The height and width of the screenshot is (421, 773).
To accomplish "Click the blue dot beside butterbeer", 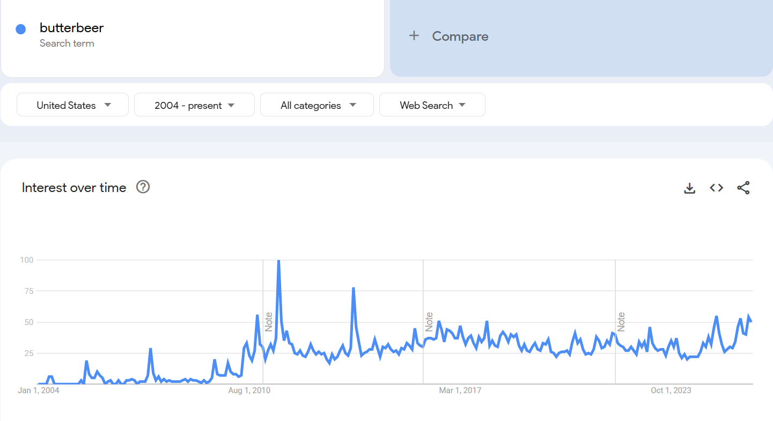I will click(21, 29).
